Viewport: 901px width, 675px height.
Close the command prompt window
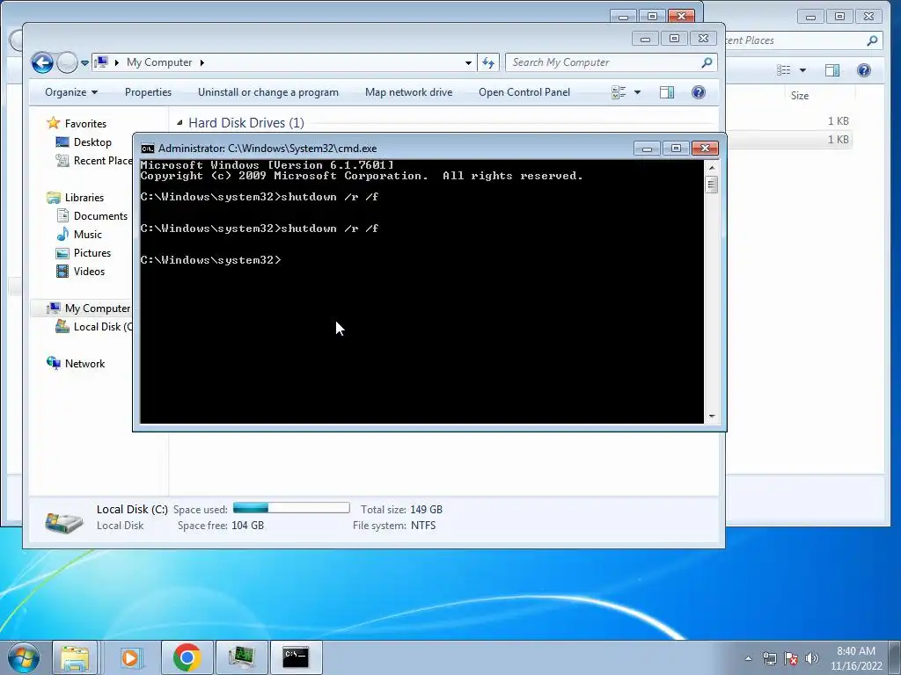(x=705, y=149)
